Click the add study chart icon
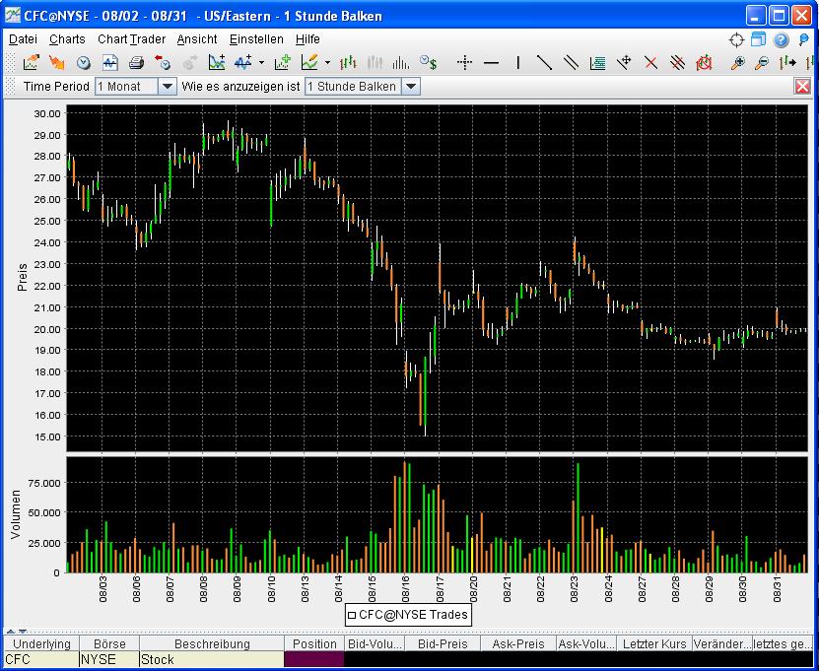 pos(216,63)
